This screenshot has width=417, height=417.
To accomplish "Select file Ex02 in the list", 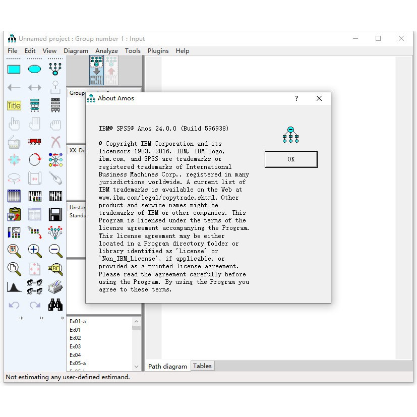I will point(75,338).
